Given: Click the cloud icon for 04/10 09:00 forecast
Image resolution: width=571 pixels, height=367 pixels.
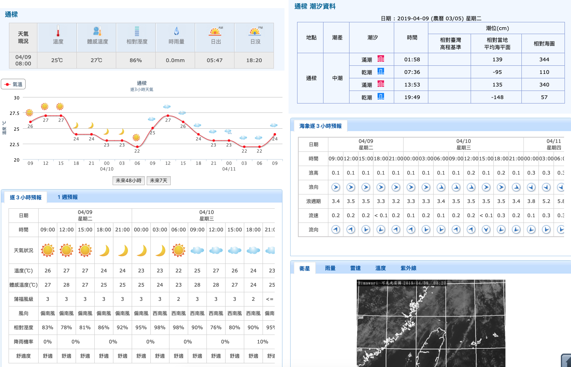Looking at the screenshot, I should [x=197, y=250].
